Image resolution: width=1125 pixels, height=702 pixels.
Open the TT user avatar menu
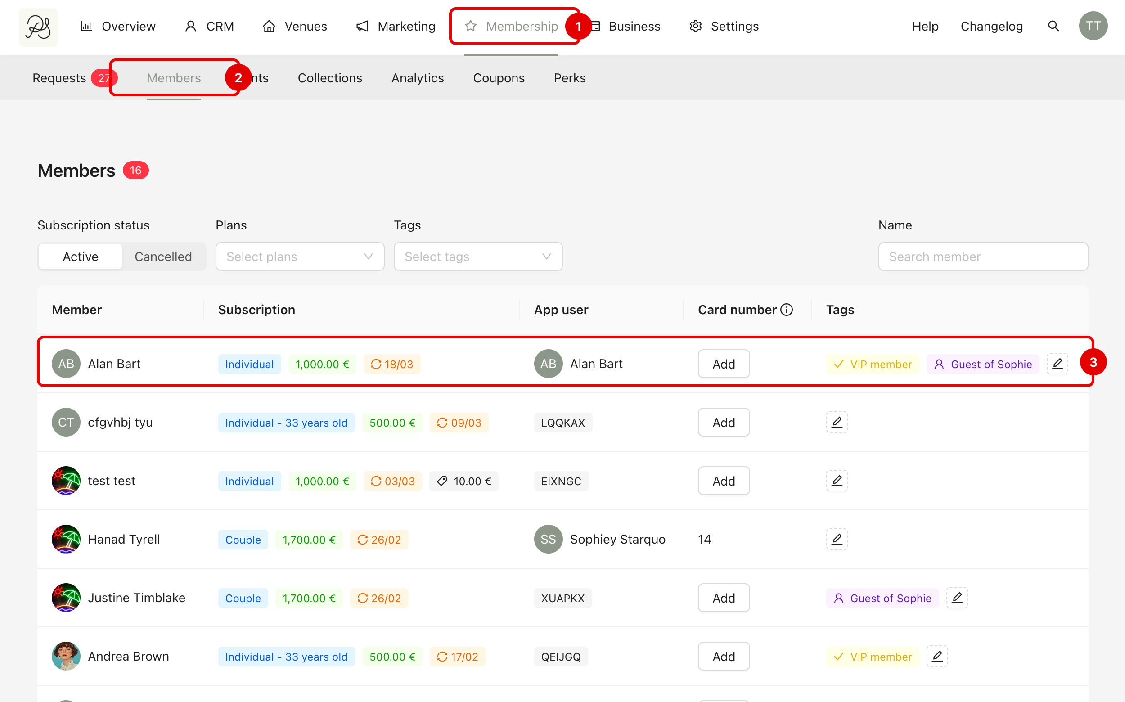coord(1093,27)
